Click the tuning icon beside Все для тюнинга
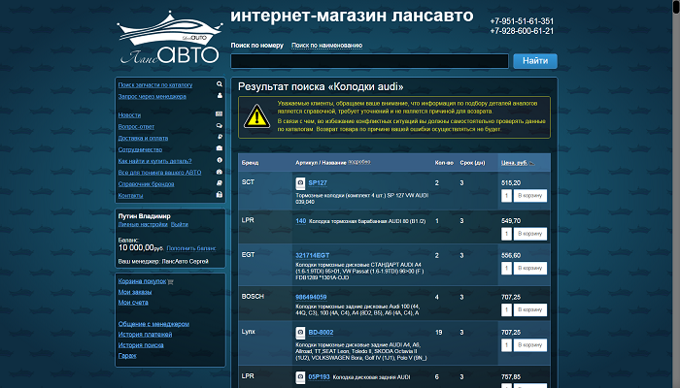 [220, 172]
